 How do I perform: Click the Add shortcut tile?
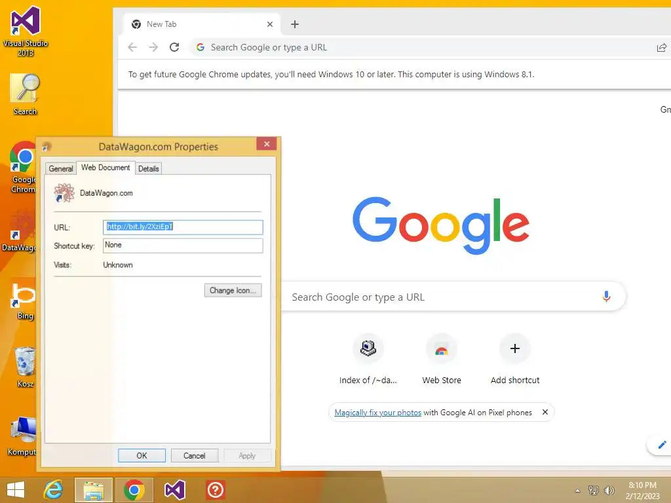515,360
